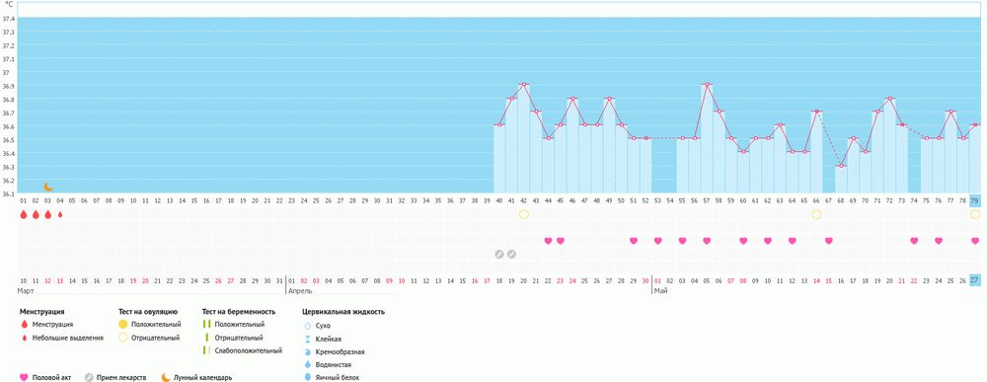Select negative ovulation test circle on day 79
The height and width of the screenshot is (382, 987).
coord(975,214)
